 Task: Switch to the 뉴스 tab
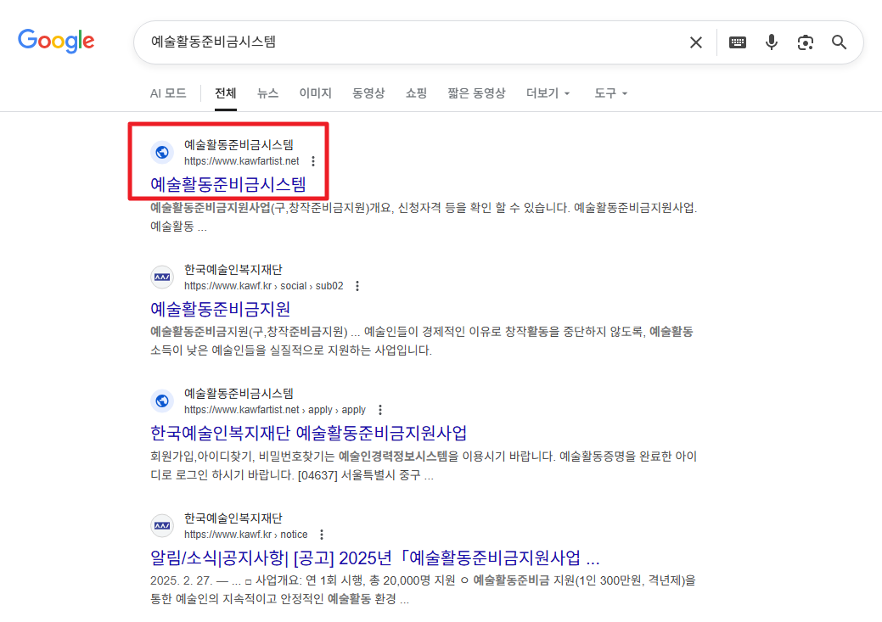point(267,93)
